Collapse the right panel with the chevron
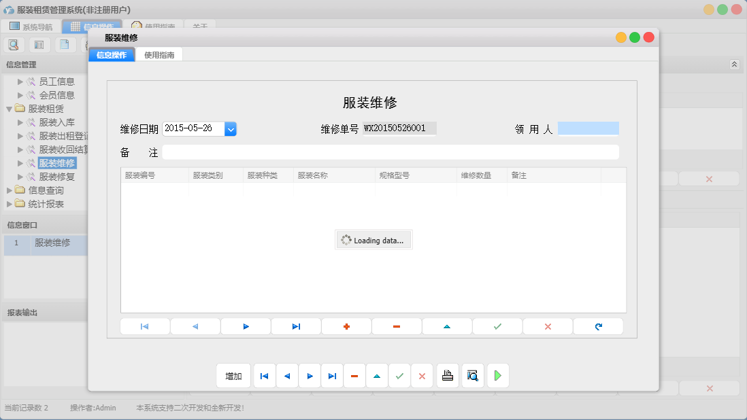Viewport: 747px width, 420px height. pos(735,64)
